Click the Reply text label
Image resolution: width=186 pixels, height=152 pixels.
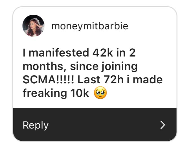click(x=36, y=125)
